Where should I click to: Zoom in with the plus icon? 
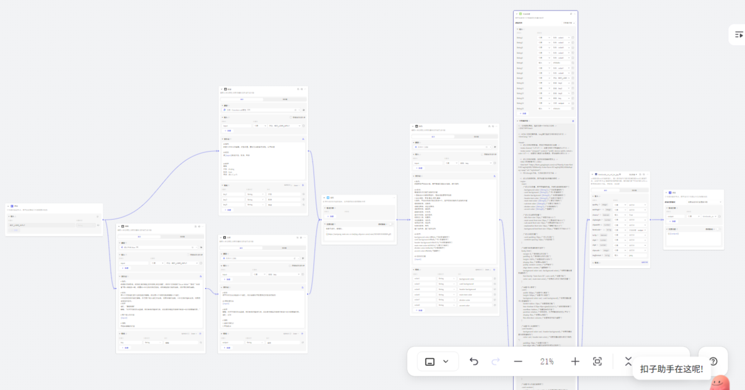[575, 362]
